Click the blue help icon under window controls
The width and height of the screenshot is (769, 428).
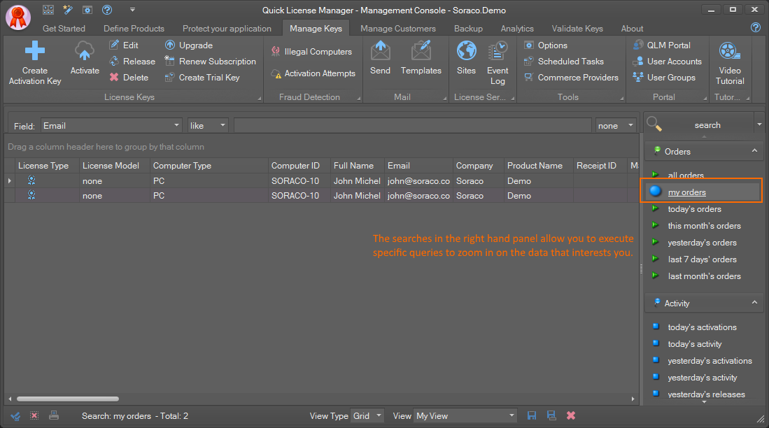coord(755,27)
